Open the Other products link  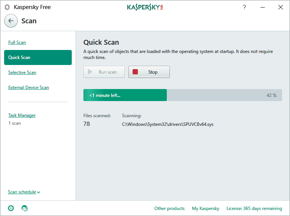[x=169, y=208]
